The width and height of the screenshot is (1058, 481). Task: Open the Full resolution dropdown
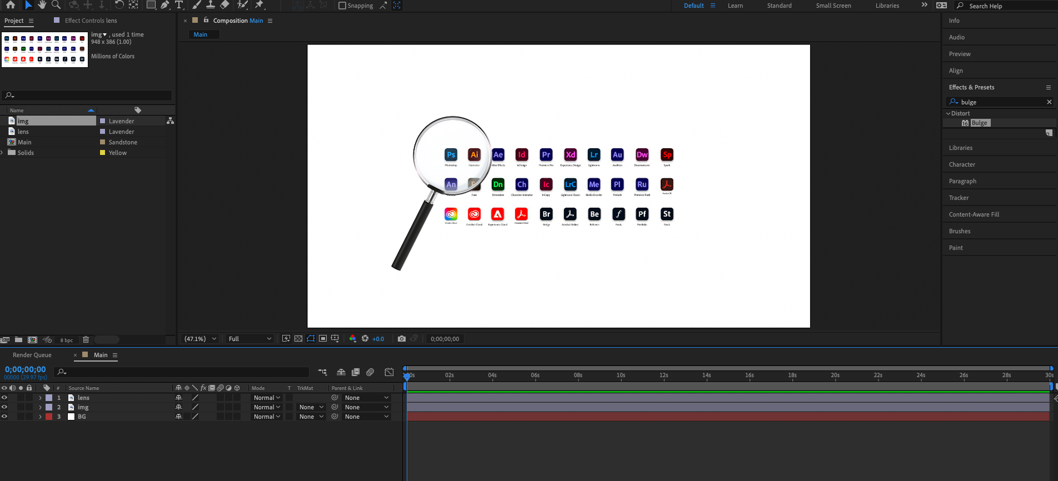tap(249, 339)
